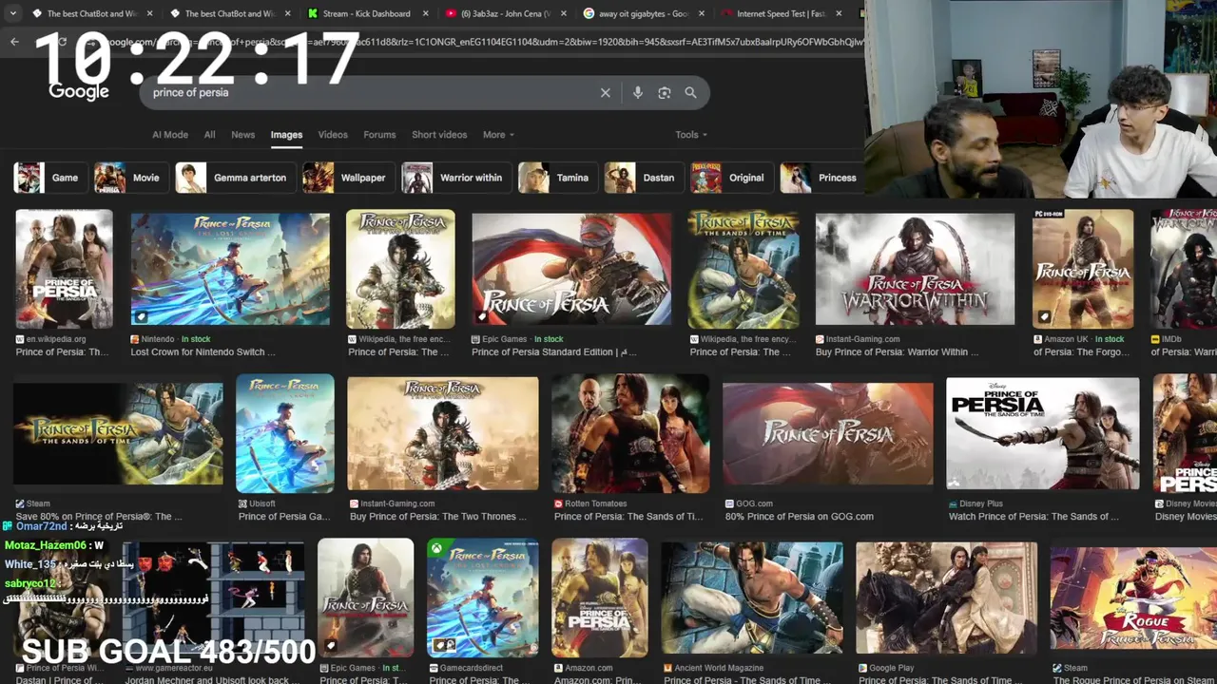Close the first ChatBot browser tab
Screen dimensions: 1217x684
tap(149, 14)
